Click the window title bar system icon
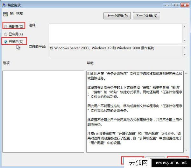Screen dimensions: 191x168 pos(4,5)
